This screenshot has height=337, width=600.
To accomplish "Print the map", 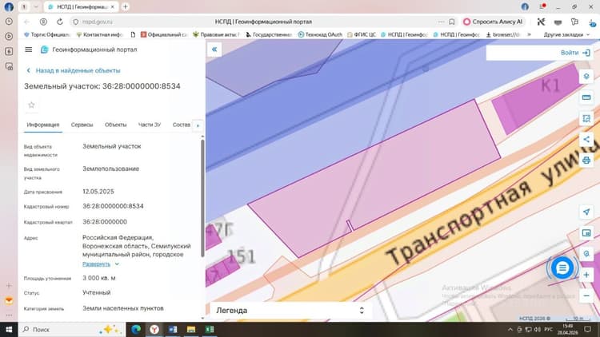I will 586,160.
